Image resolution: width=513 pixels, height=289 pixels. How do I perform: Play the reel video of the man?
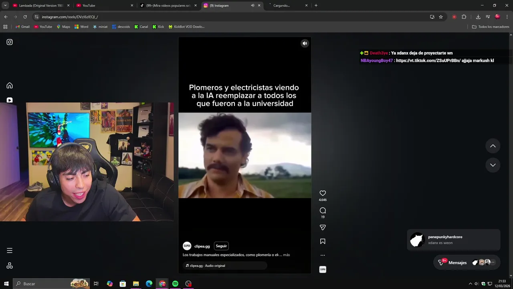245,155
